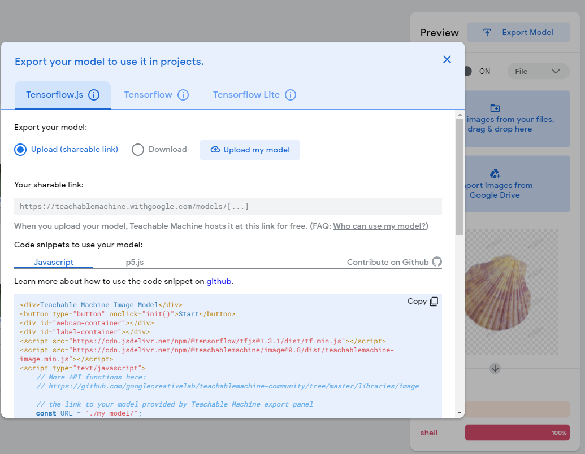Select the Download radio option
The width and height of the screenshot is (585, 454).
138,150
